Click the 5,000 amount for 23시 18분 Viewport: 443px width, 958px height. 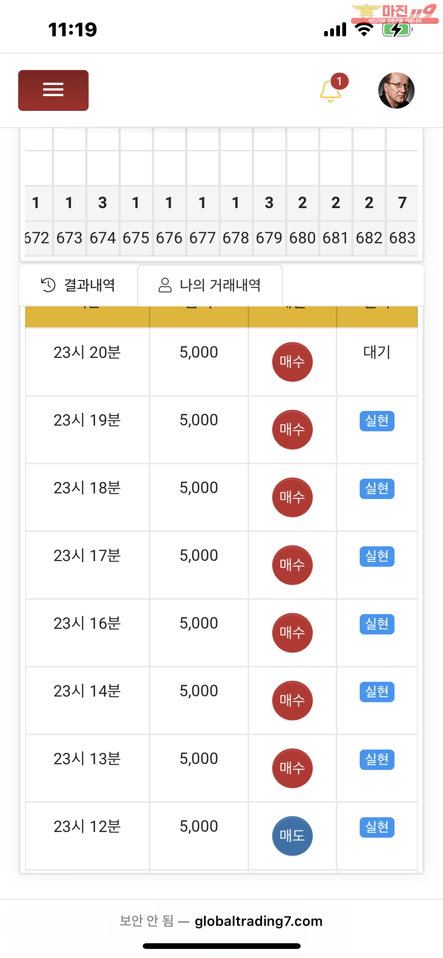199,488
